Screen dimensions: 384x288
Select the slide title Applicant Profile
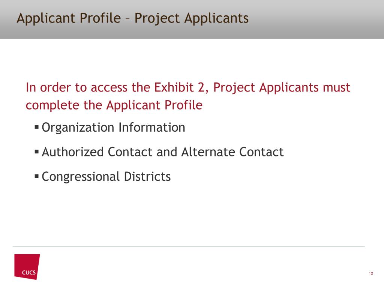pos(132,19)
